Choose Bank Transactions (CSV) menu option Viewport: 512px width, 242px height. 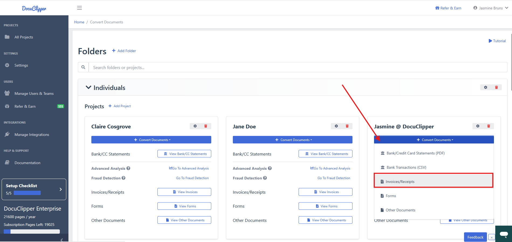coord(406,167)
